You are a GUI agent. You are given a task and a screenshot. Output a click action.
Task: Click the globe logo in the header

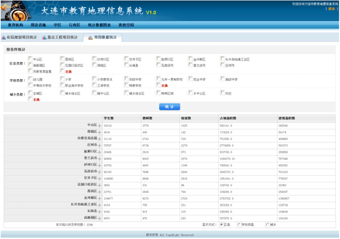[18, 15]
